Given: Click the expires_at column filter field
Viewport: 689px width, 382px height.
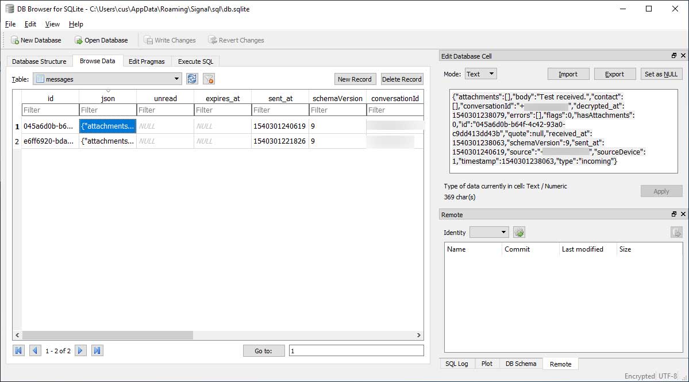Looking at the screenshot, I should (223, 110).
